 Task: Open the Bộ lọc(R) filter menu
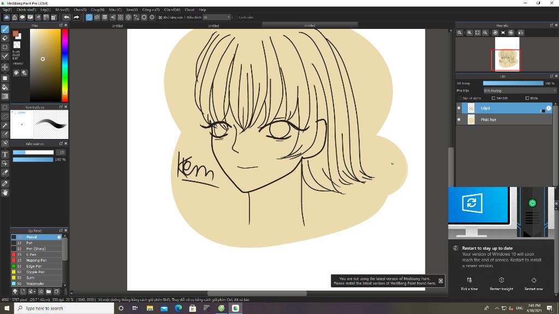pos(62,10)
